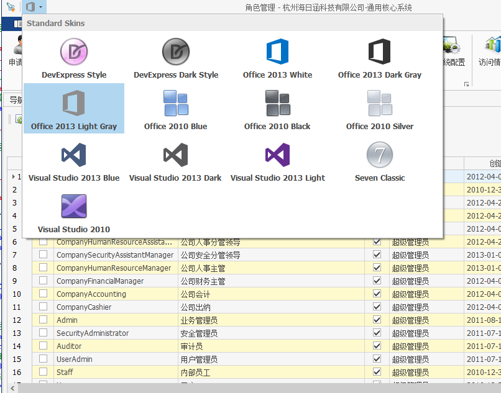Apply the Office 2010 Black skin
Image resolution: width=501 pixels, height=393 pixels.
277,108
